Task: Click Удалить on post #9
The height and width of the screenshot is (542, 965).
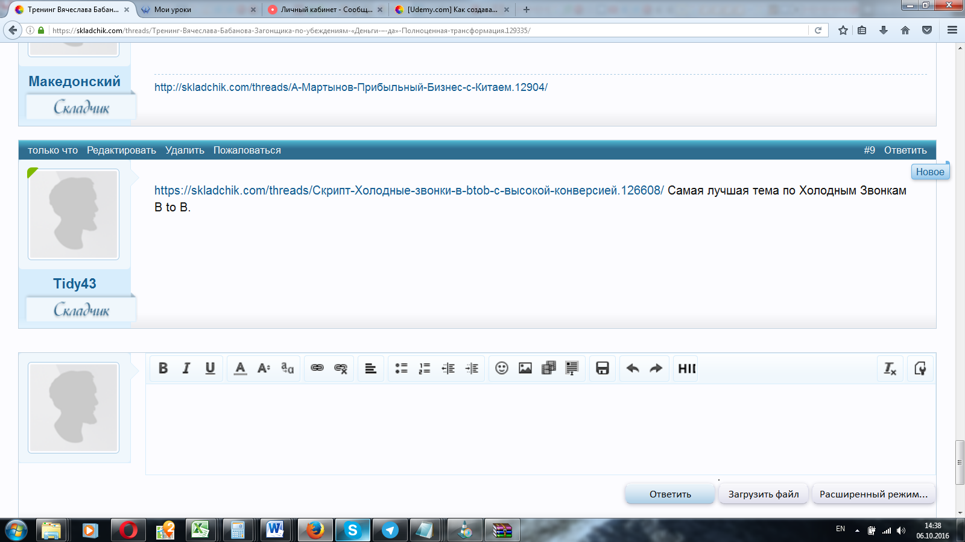Action: coord(185,150)
